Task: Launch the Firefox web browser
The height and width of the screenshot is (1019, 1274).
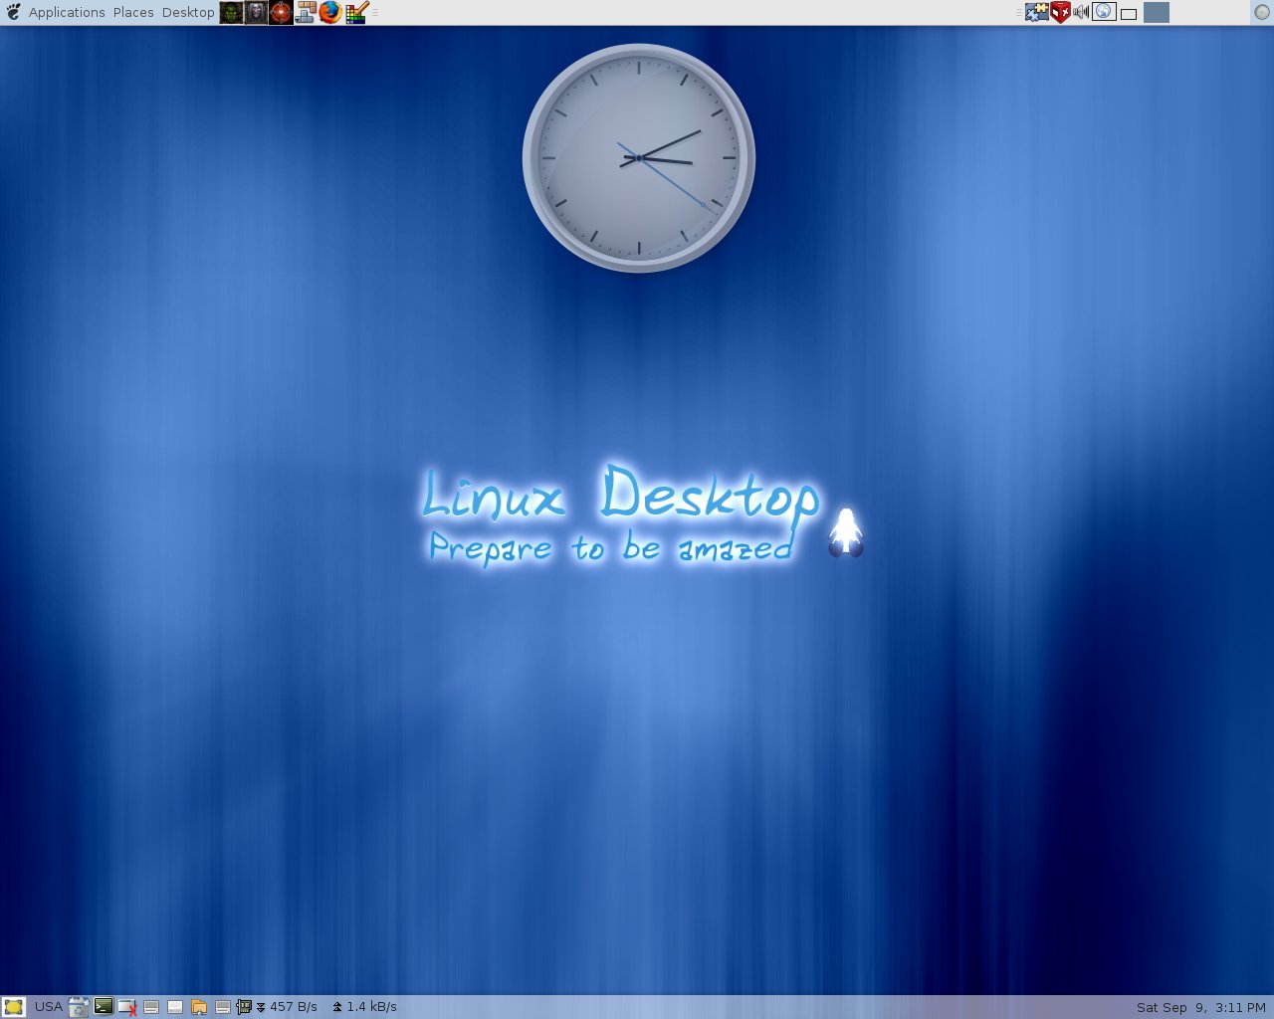Action: click(x=330, y=12)
